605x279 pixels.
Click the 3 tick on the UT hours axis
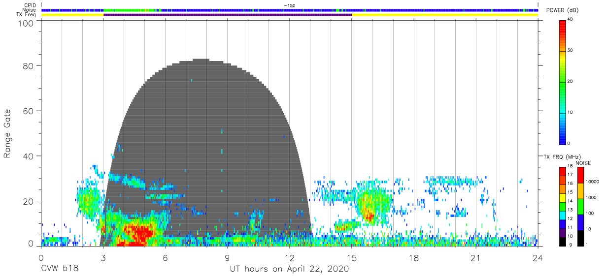coord(103,258)
